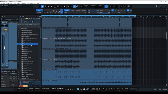Adjust the channel volume fader
The image size is (168, 94).
(4, 48)
